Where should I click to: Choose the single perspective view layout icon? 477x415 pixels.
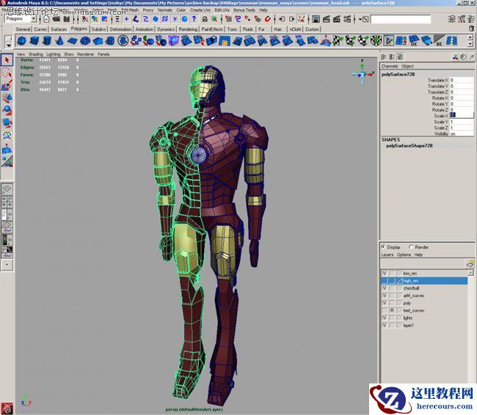tap(7, 189)
